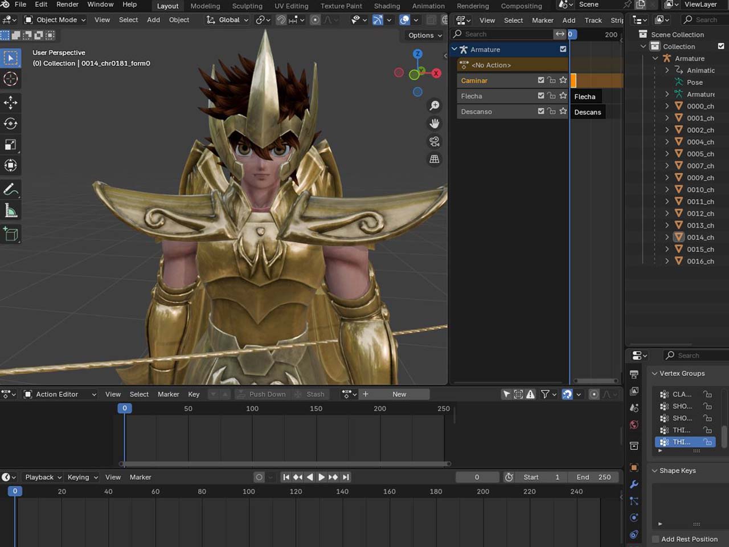Toggle the camera view icon
729x547 pixels.
(435, 141)
